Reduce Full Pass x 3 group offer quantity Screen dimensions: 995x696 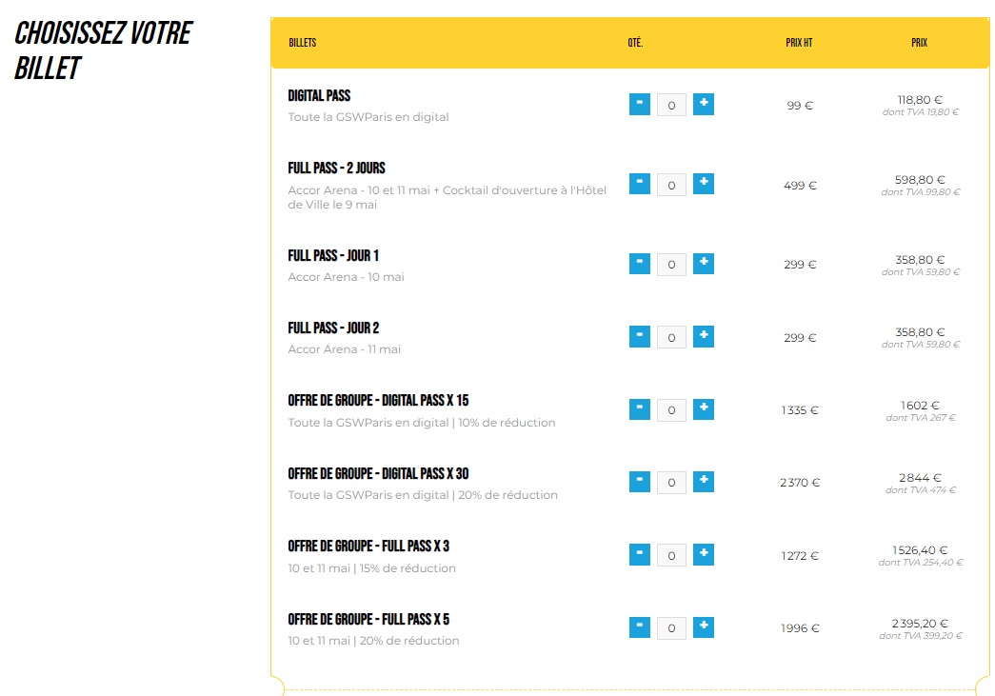[640, 554]
